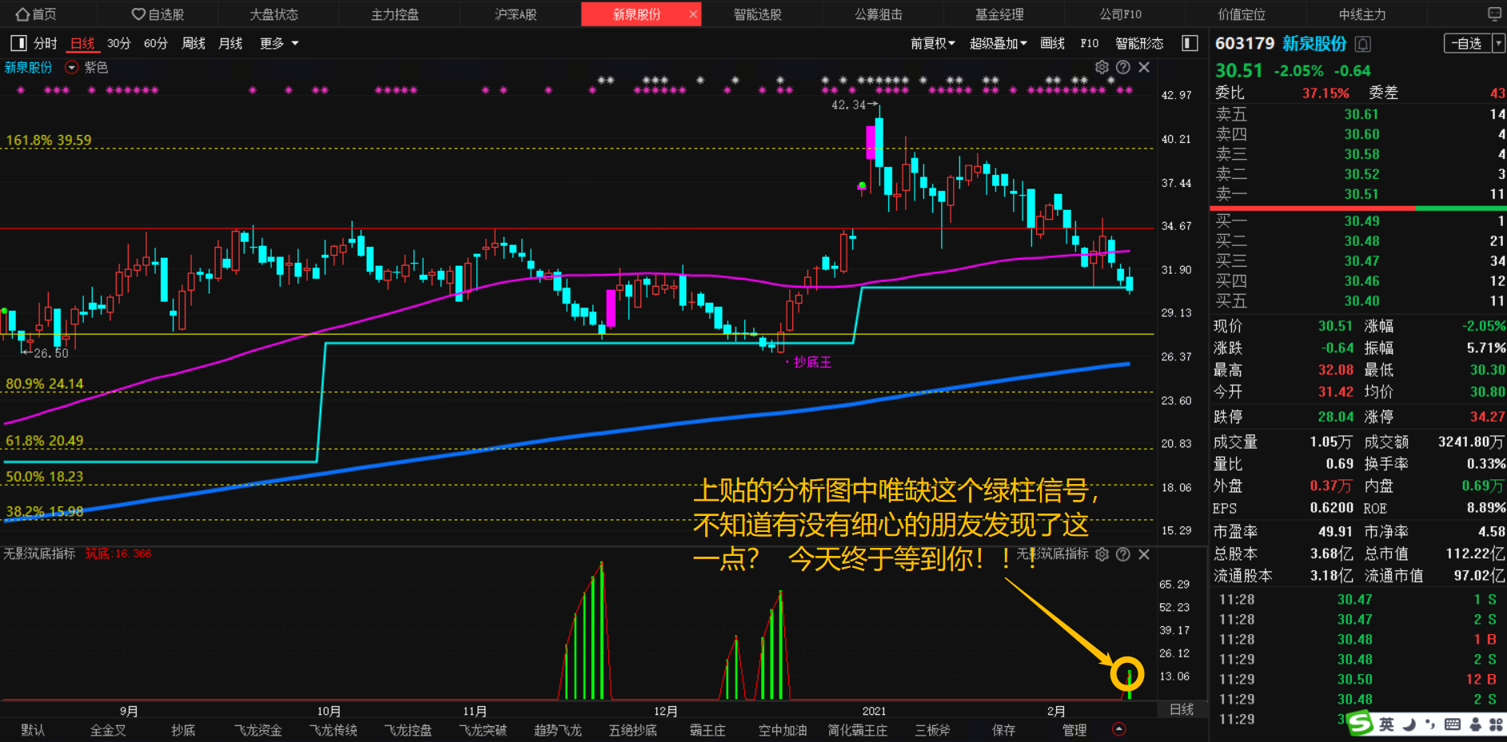The width and height of the screenshot is (1507, 742).
Task: Open template 管理 manager
Action: point(1074,730)
